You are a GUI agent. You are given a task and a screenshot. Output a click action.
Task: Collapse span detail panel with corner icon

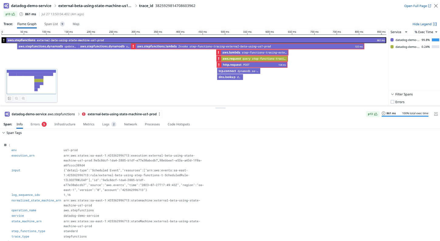coord(436,114)
